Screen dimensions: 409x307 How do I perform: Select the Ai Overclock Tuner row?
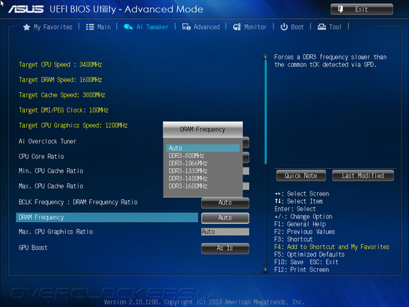tap(47, 141)
